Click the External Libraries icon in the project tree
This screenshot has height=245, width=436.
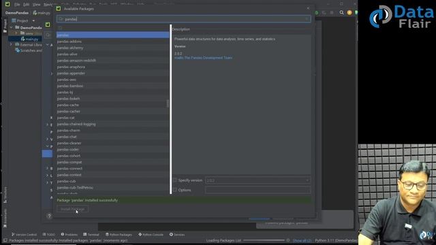[x=17, y=44]
